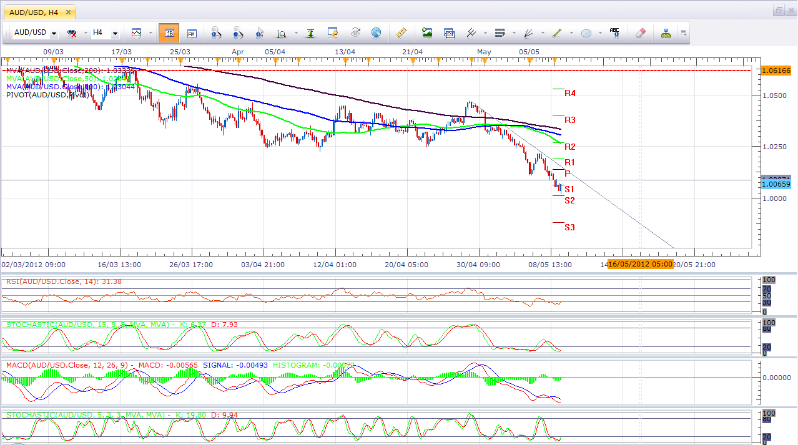Click the S1 pivot support label
Screen dimensions: 798x445
pos(569,188)
